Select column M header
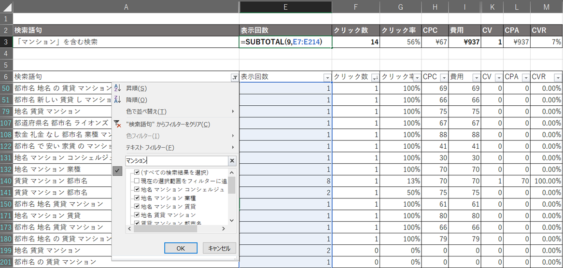The image size is (563, 268). (546, 6)
